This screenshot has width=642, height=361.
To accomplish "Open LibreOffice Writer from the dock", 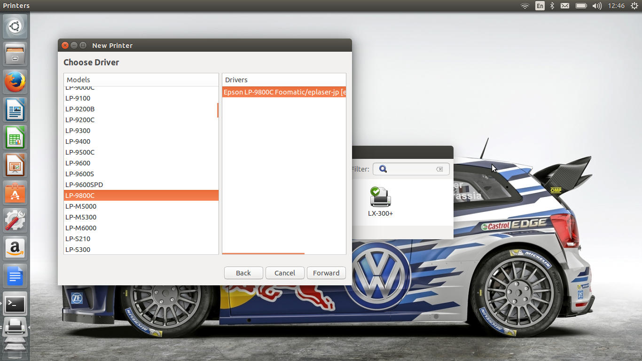I will (x=15, y=110).
